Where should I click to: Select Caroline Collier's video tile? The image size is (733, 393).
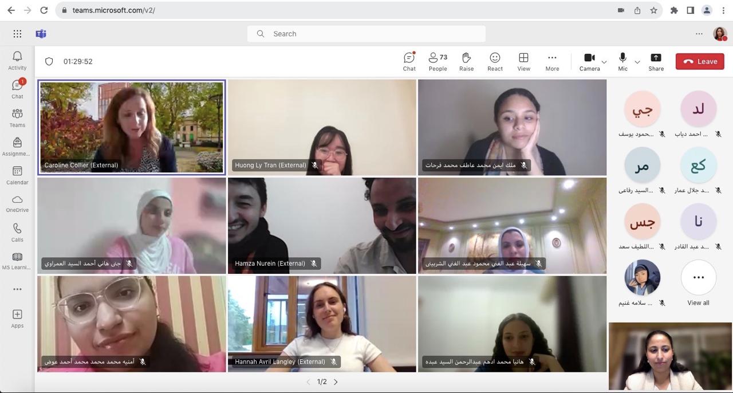click(132, 127)
